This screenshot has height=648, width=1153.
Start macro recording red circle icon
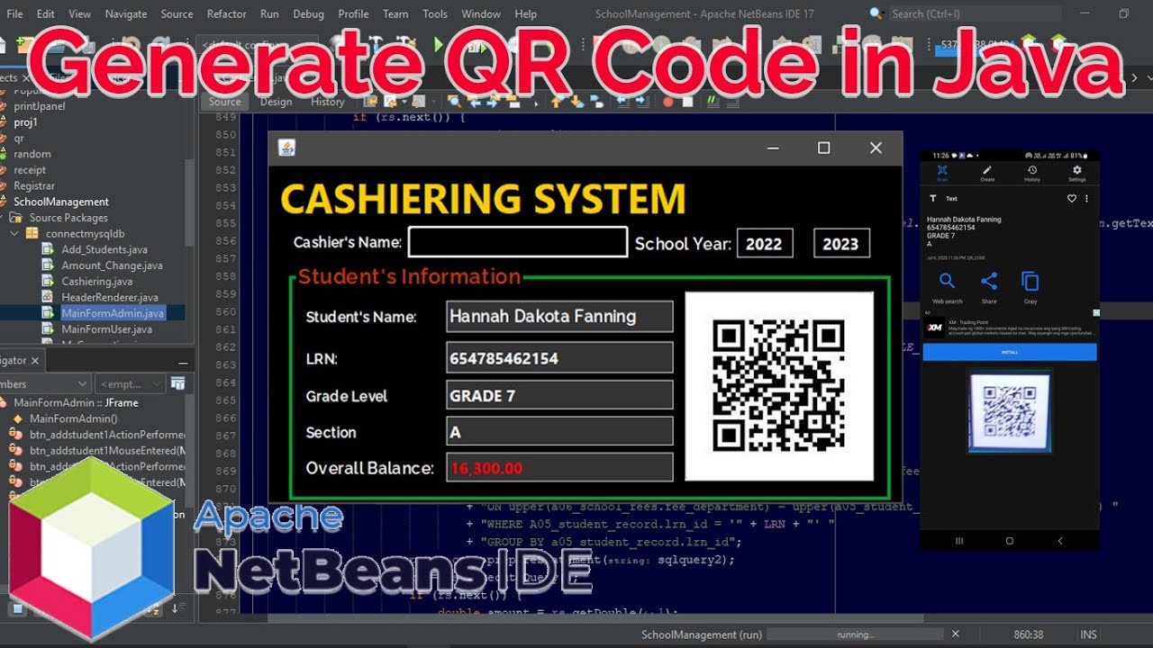(x=667, y=102)
